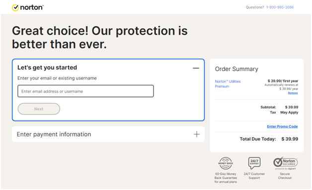Viewport: 312px width, 190px height.
Task: Click the 60-Day Money Back Guarantee caption
Action: click(226, 178)
